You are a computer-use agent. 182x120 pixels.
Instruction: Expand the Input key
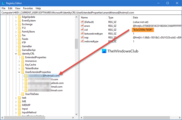16,109
